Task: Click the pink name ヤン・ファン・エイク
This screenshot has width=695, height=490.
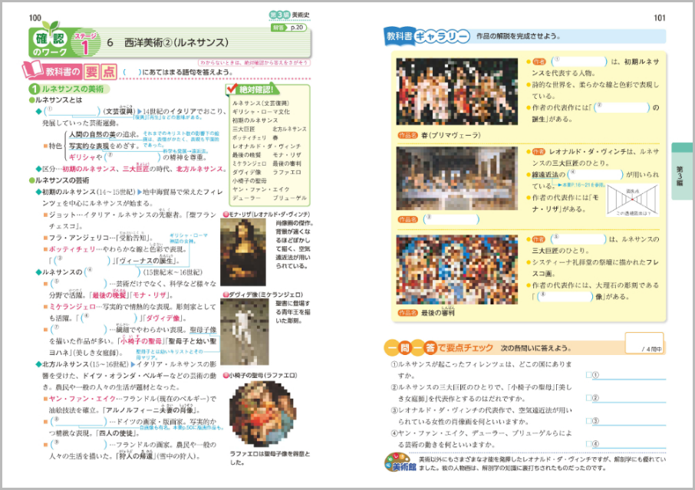Action: 82,399
